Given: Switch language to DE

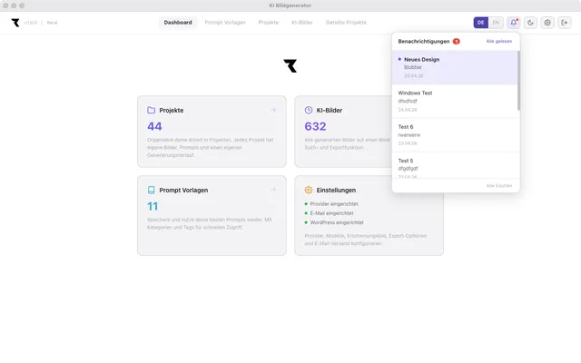Looking at the screenshot, I should tap(480, 23).
